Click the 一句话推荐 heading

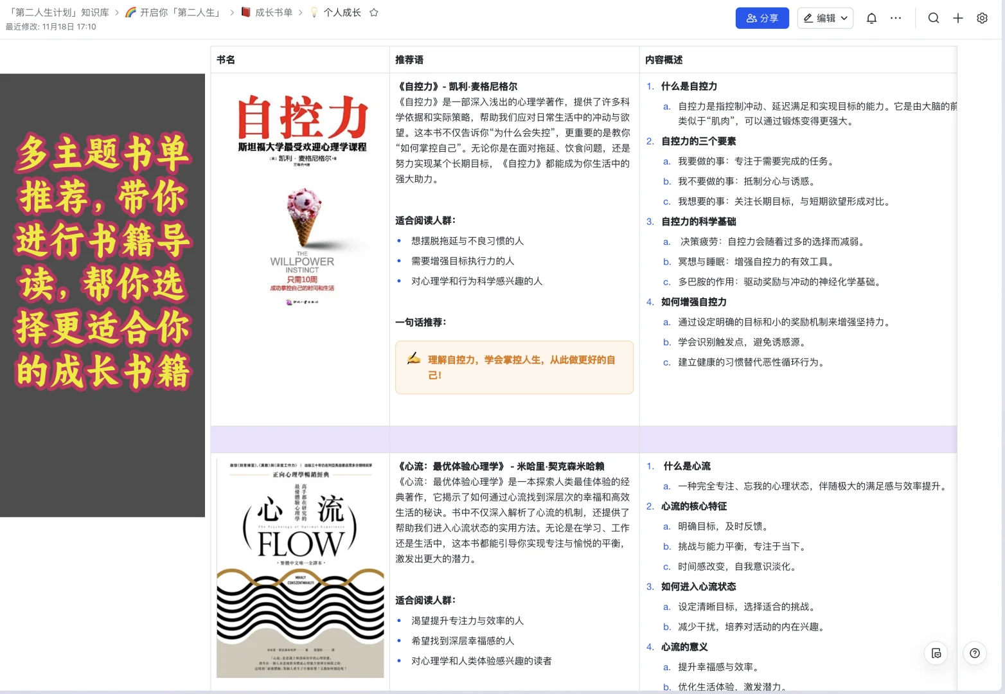[420, 322]
